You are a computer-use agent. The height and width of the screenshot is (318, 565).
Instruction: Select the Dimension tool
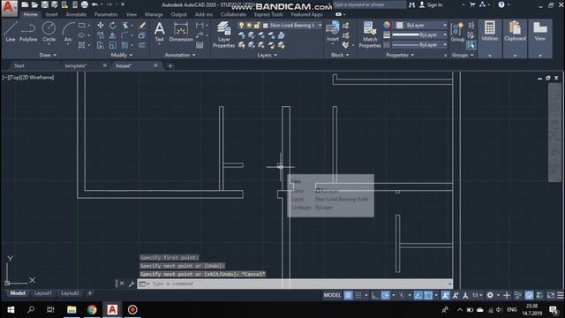click(181, 32)
